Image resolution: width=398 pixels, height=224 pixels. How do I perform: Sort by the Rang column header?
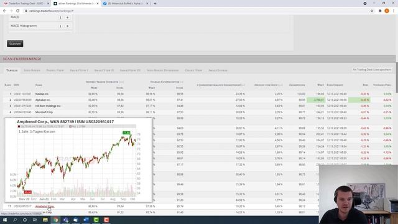7,85
